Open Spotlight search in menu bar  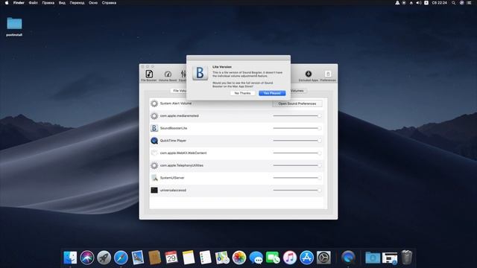[x=453, y=3]
